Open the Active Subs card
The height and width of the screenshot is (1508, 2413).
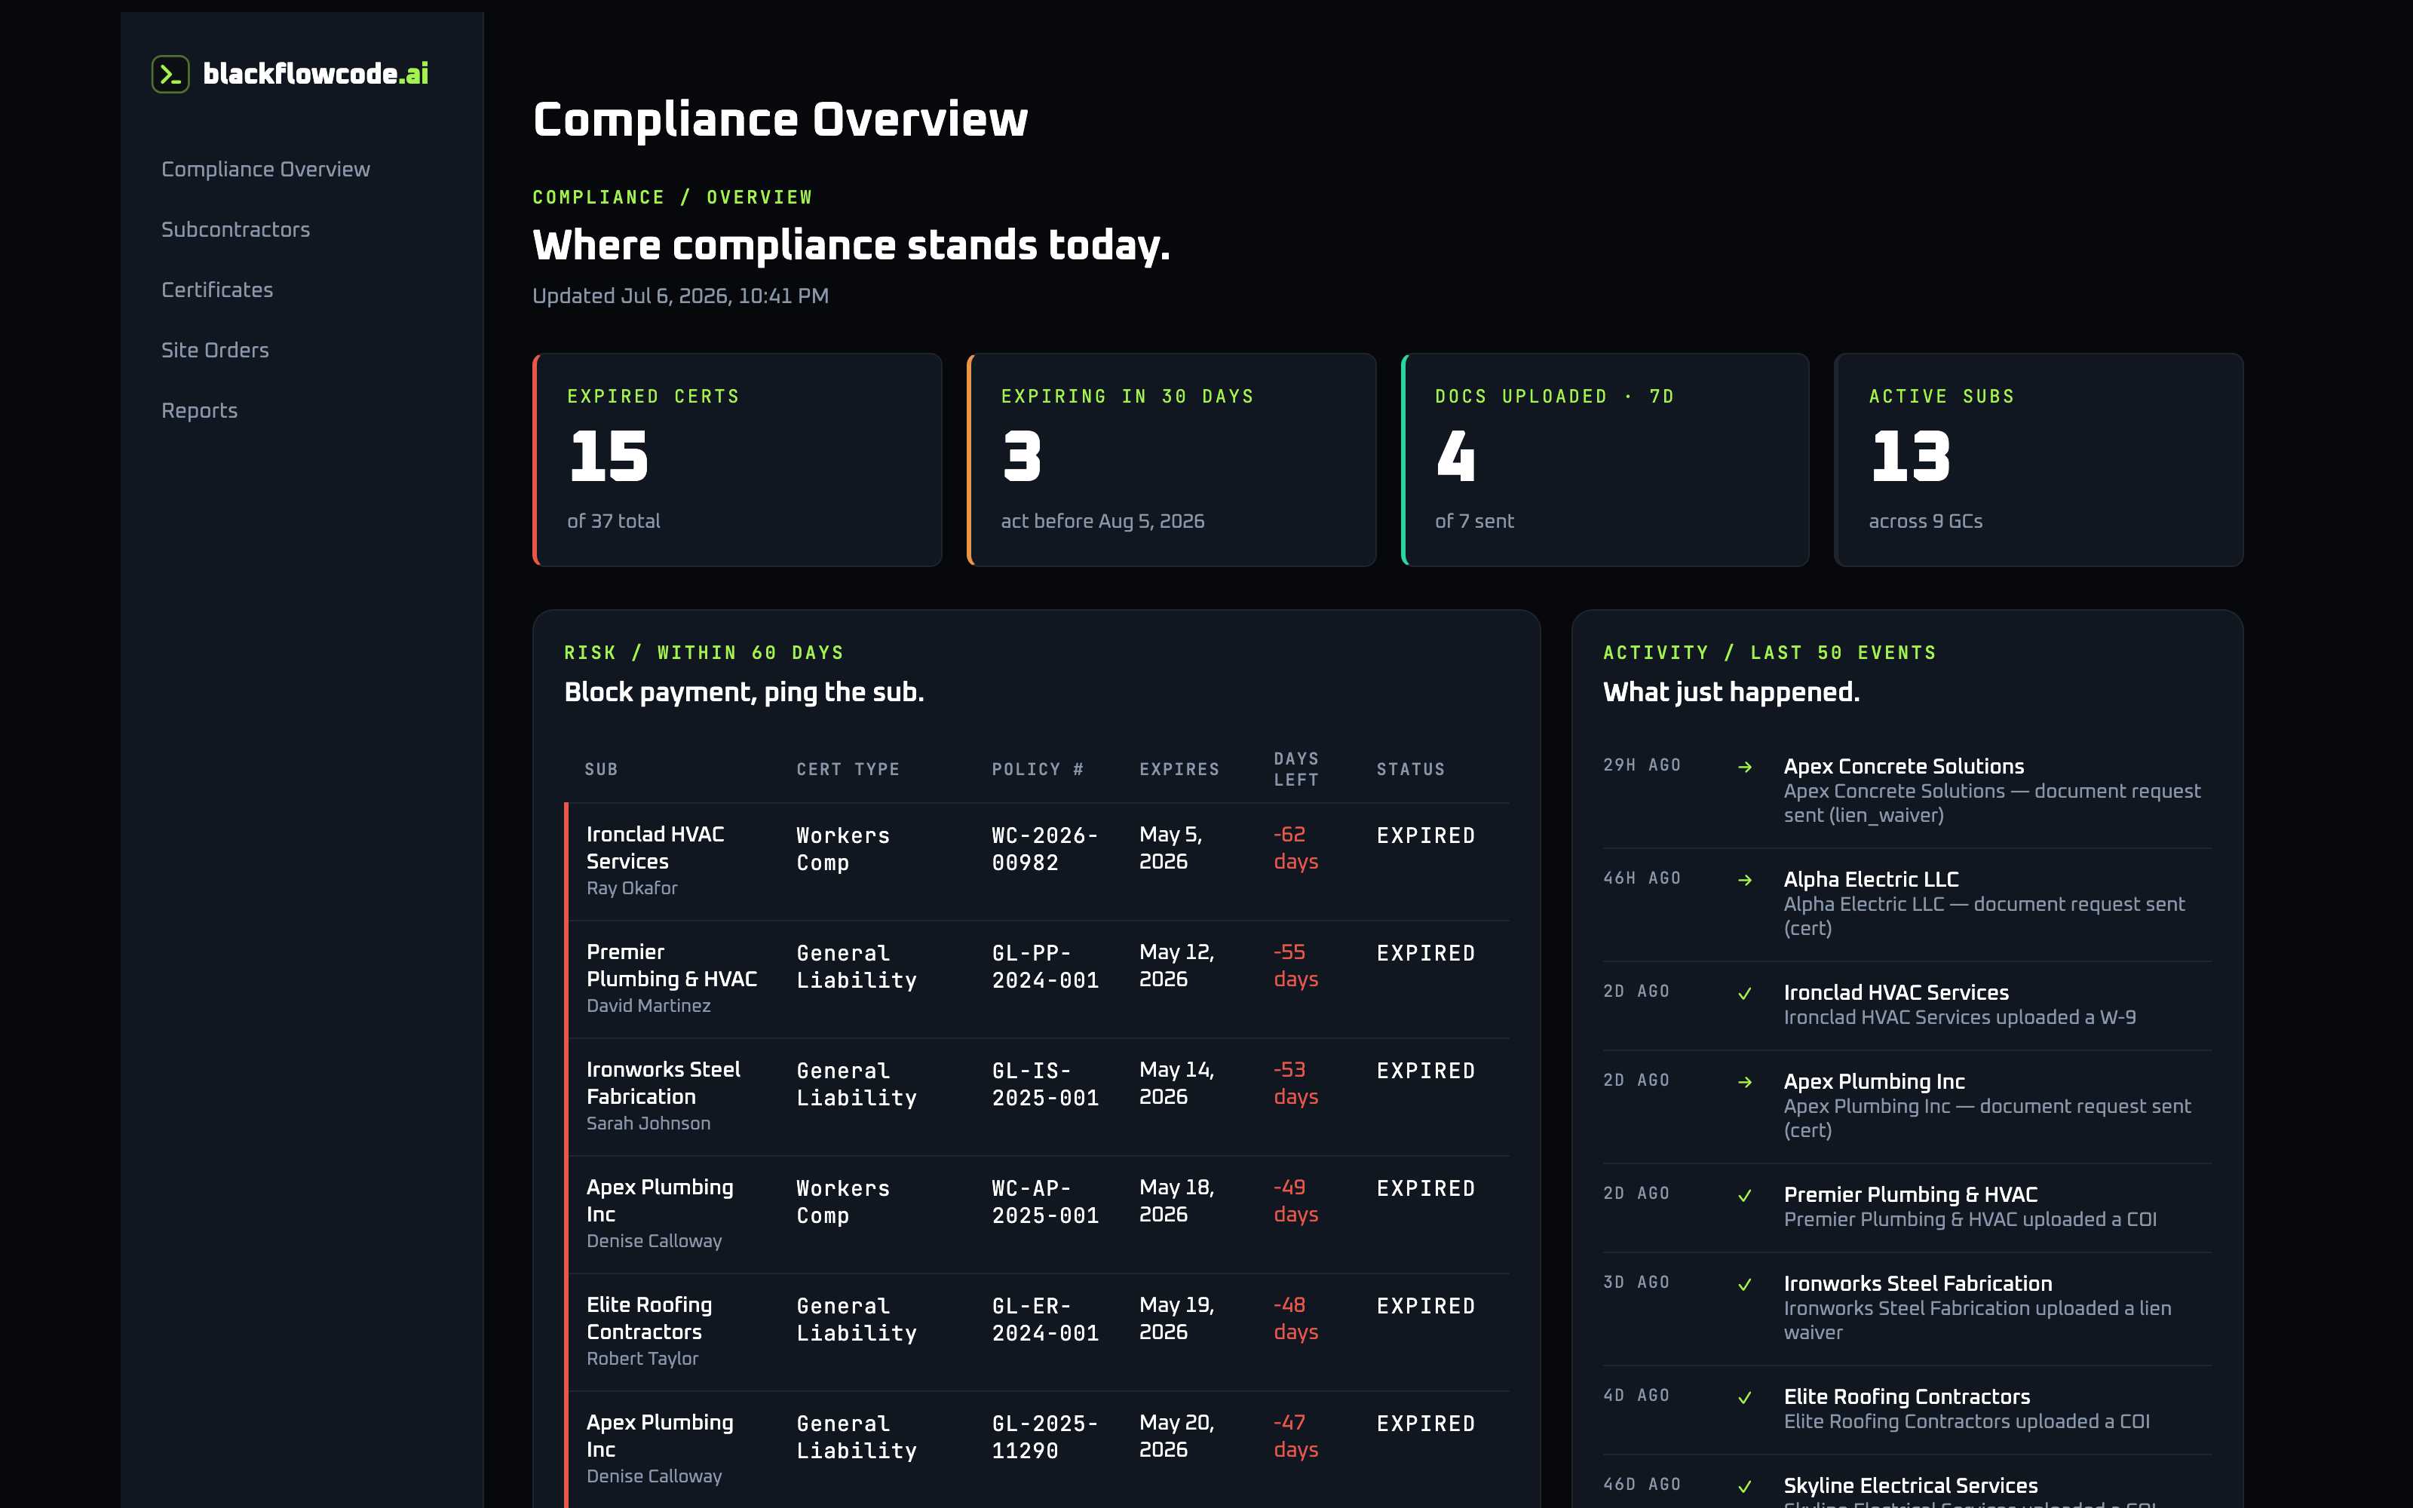click(2038, 460)
